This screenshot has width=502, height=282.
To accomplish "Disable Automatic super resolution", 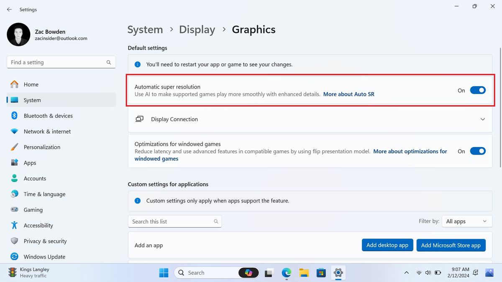I will 478,90.
